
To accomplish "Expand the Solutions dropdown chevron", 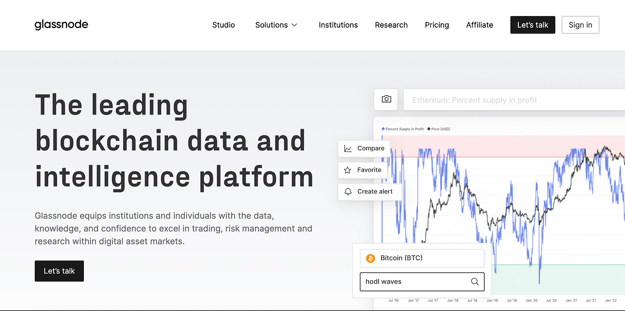I will (x=295, y=25).
